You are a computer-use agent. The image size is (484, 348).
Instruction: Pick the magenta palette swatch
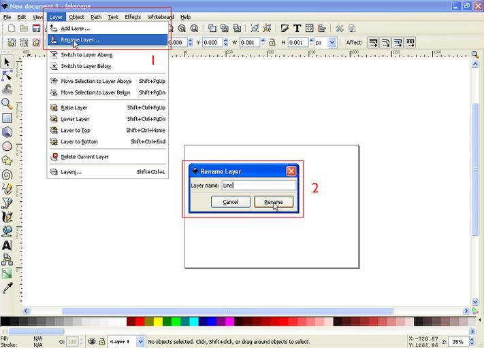pyautogui.click(x=230, y=321)
